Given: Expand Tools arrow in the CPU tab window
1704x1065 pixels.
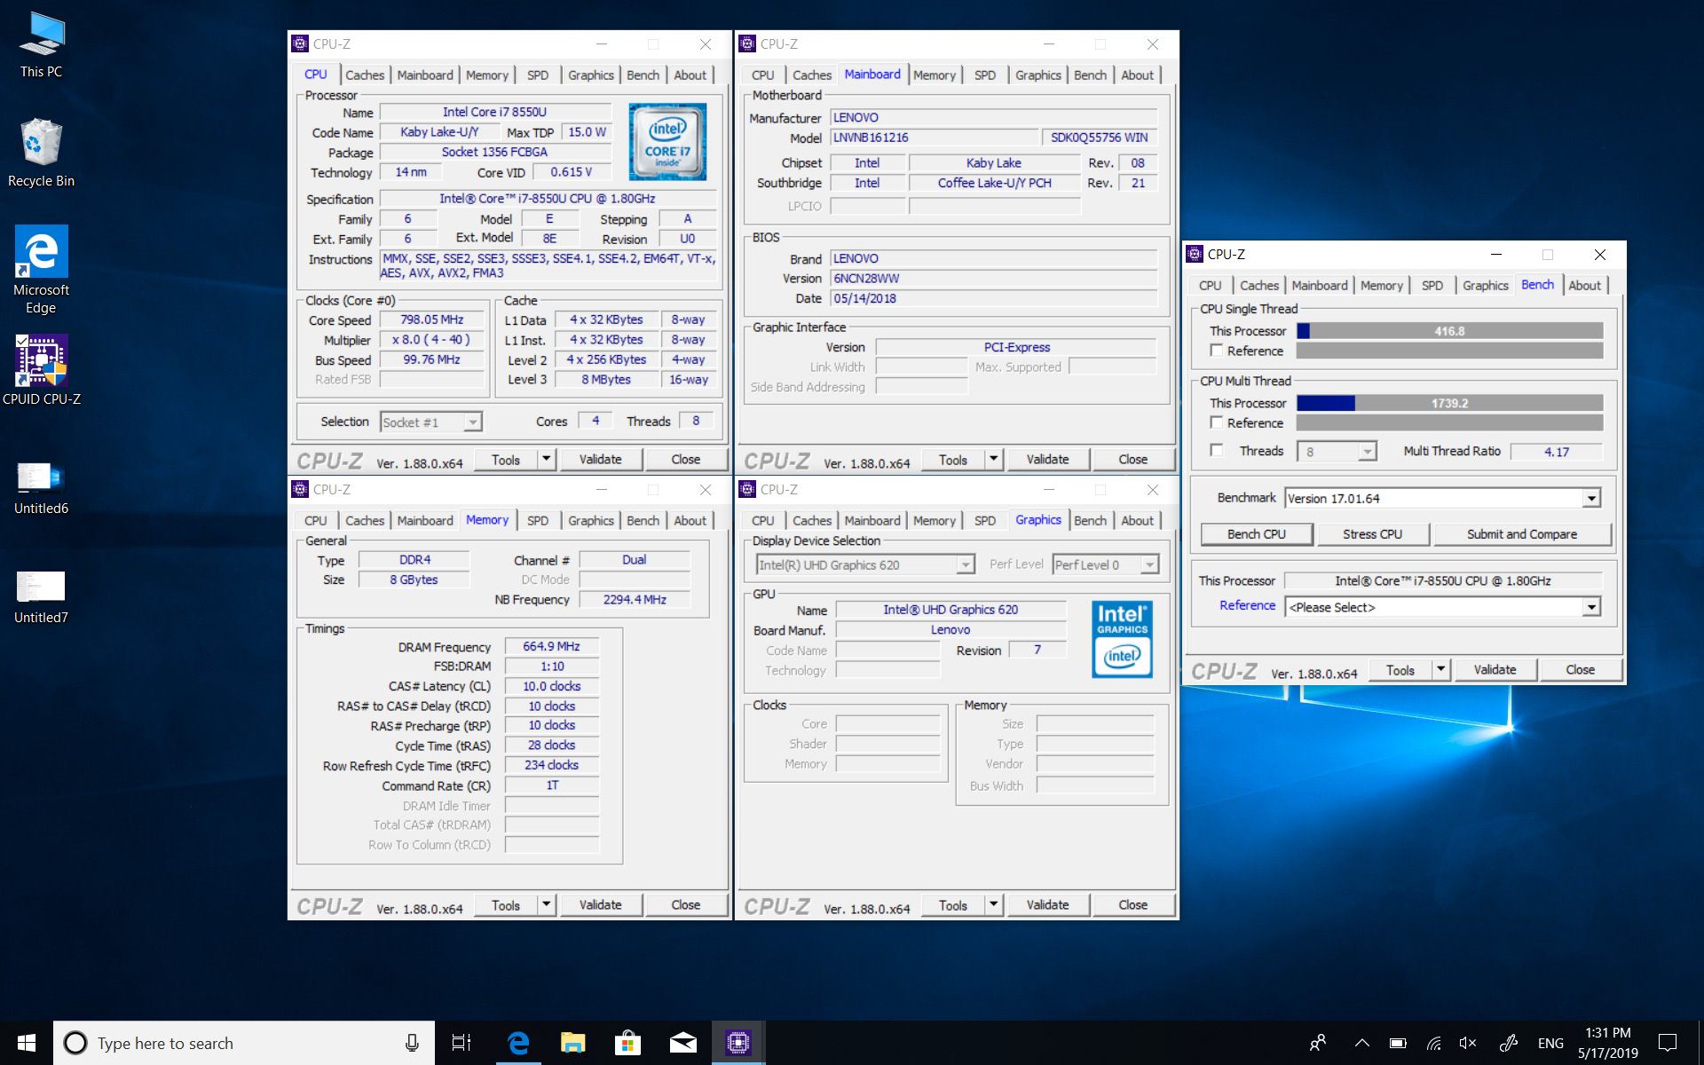Looking at the screenshot, I should [x=547, y=459].
